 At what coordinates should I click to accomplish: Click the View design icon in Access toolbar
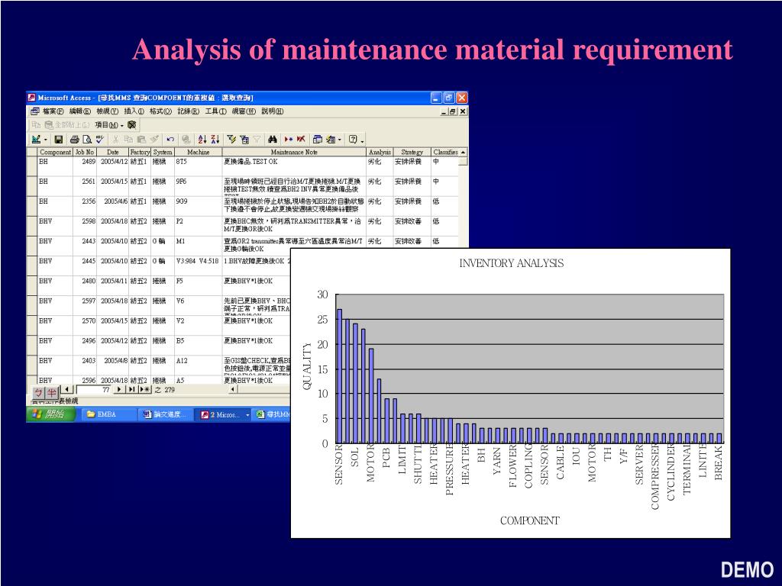[x=37, y=140]
